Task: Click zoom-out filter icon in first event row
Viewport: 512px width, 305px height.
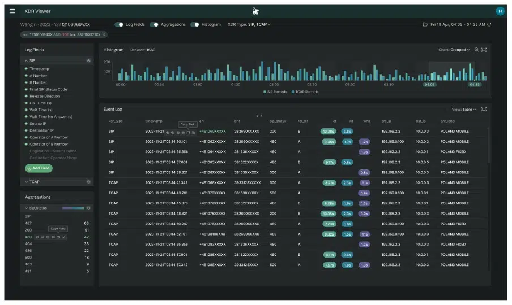Action: point(172,133)
